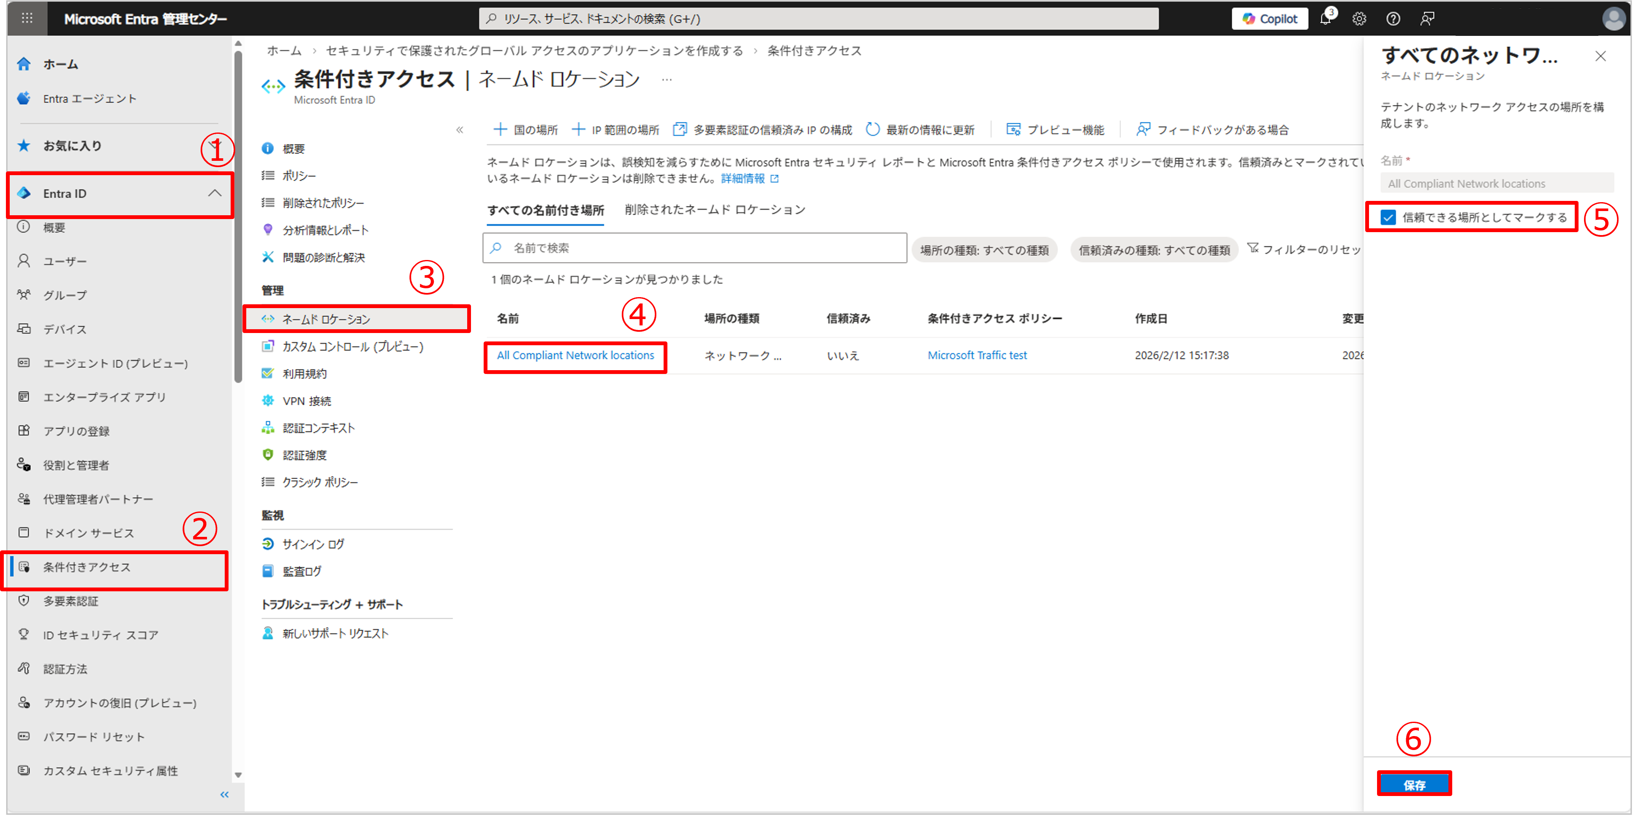1644x815 pixels.
Task: Switch to 削除されたネームド ロケーション tab
Action: (714, 210)
